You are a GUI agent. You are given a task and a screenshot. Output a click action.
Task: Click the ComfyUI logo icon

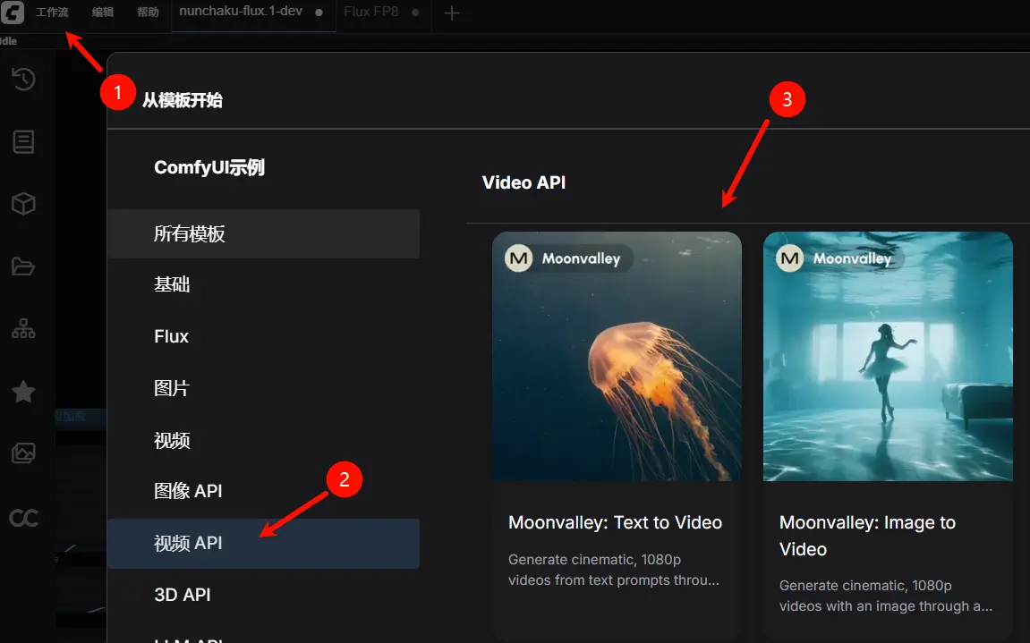tap(13, 12)
